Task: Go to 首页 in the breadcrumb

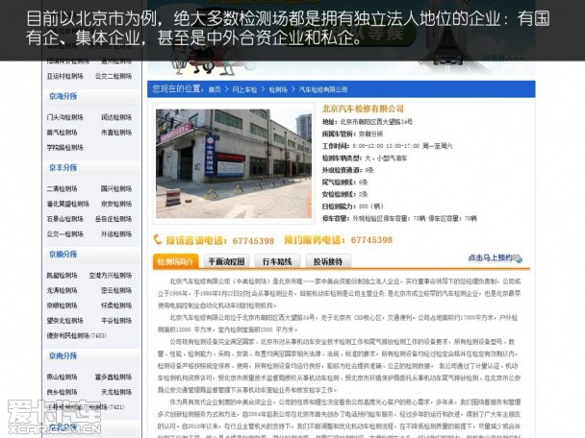Action: (215, 89)
